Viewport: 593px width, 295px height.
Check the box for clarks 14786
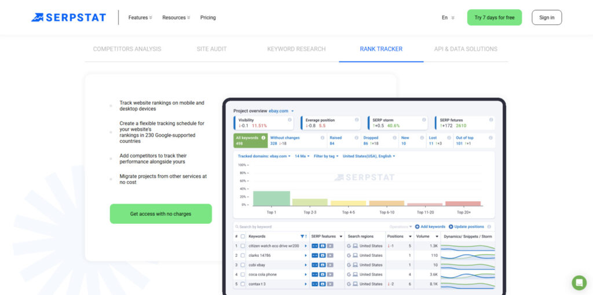243,255
